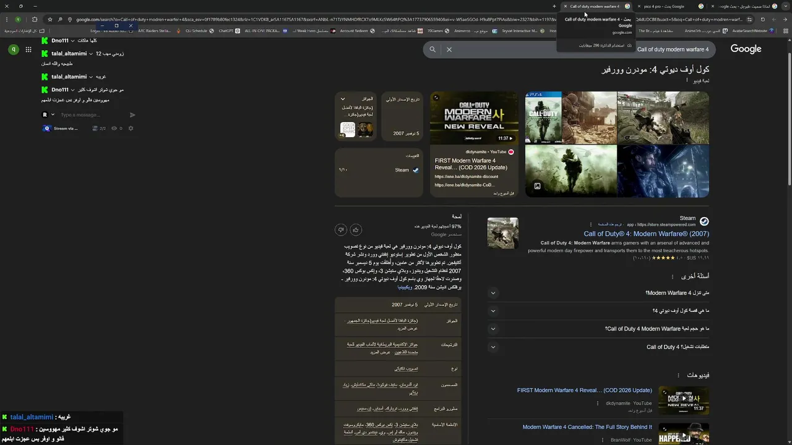
Task: Open dropdown beside first talal_altamimi message
Action: (91, 54)
